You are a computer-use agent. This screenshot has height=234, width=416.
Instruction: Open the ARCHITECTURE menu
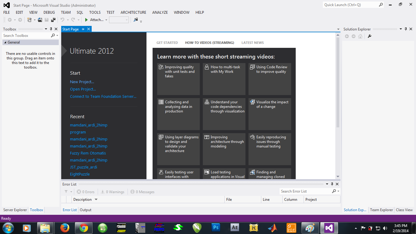click(133, 12)
